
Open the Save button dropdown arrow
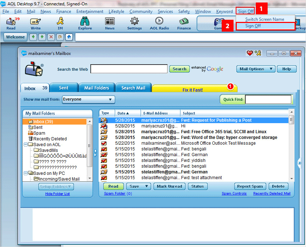tap(147, 186)
